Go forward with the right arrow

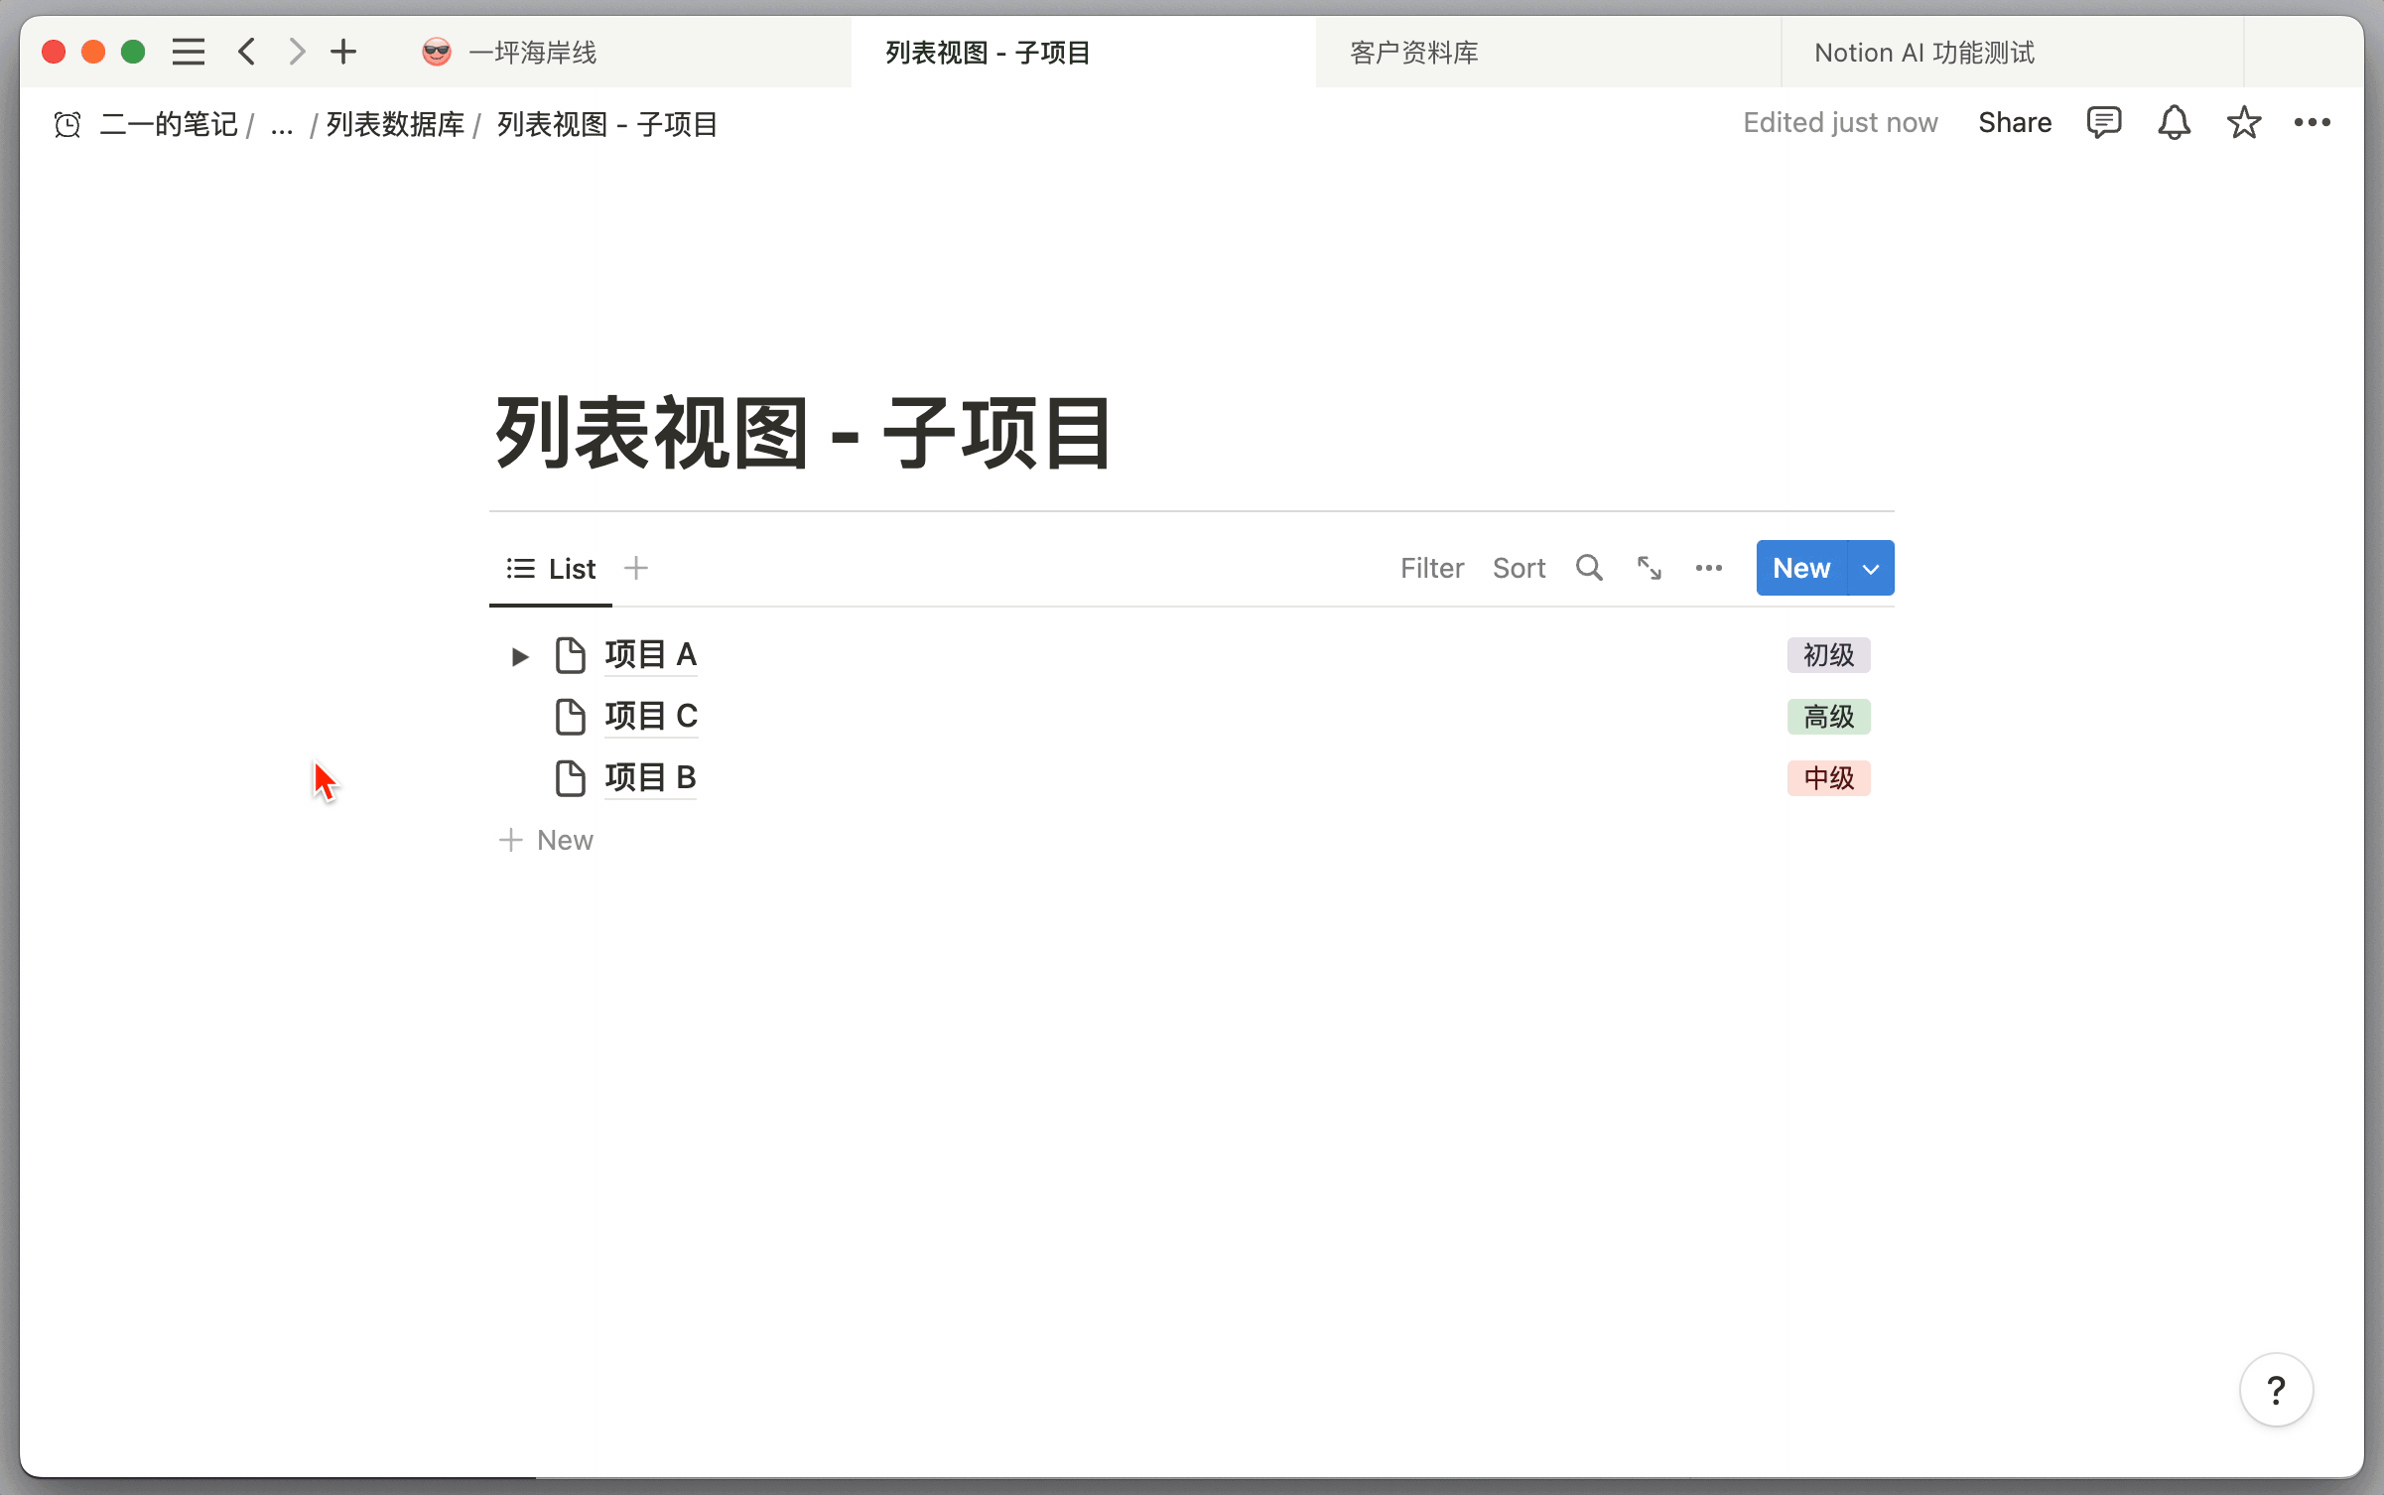click(x=296, y=52)
